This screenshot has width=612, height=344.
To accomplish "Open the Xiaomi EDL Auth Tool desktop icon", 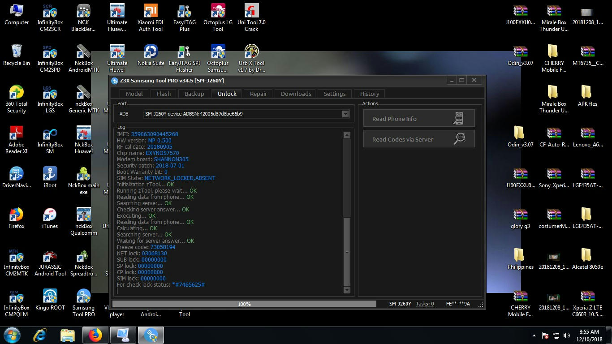I will click(x=151, y=18).
